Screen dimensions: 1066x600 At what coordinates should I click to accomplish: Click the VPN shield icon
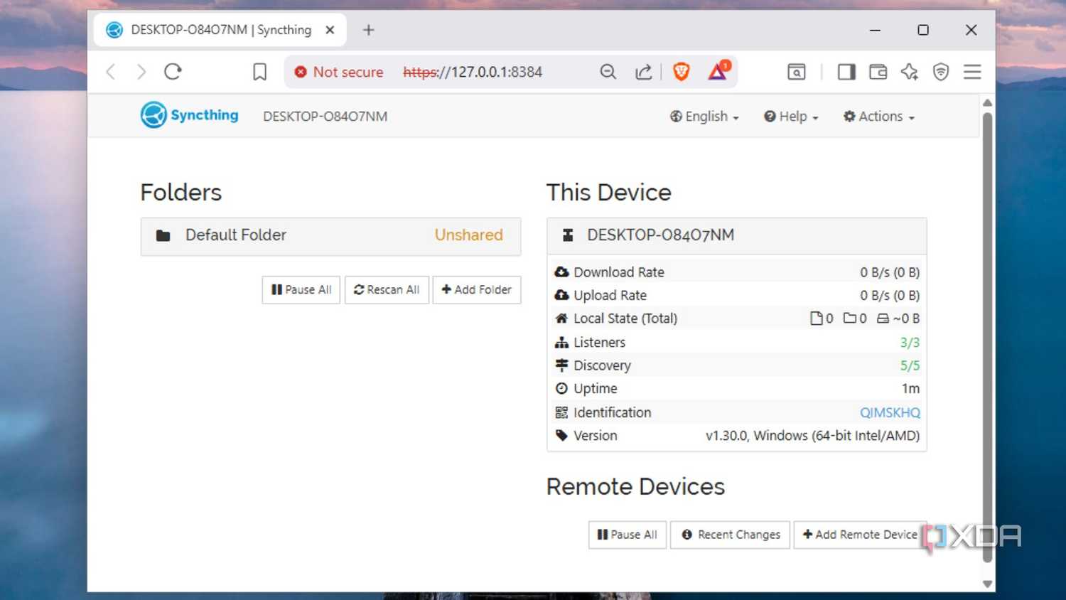coord(941,72)
